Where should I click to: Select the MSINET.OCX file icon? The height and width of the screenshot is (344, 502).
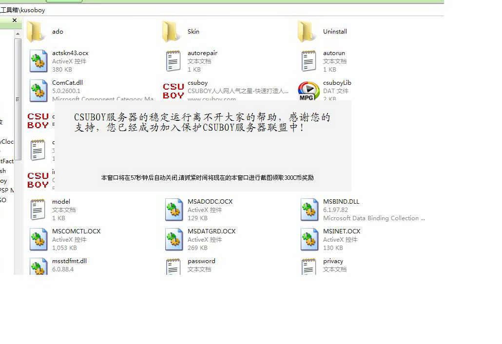coord(309,239)
